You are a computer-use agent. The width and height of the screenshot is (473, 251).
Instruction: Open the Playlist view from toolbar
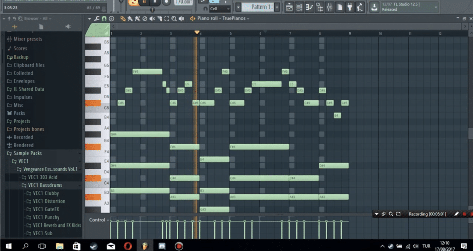(x=289, y=7)
